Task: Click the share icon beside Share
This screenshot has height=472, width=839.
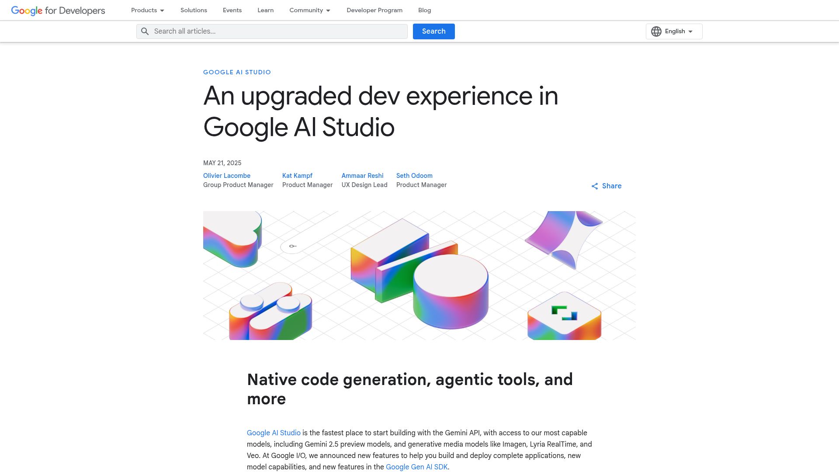Action: 595,186
